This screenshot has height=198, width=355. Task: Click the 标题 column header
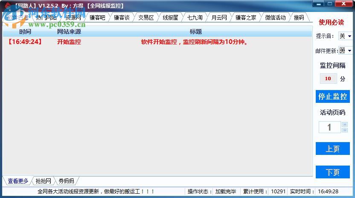[x=196, y=32]
